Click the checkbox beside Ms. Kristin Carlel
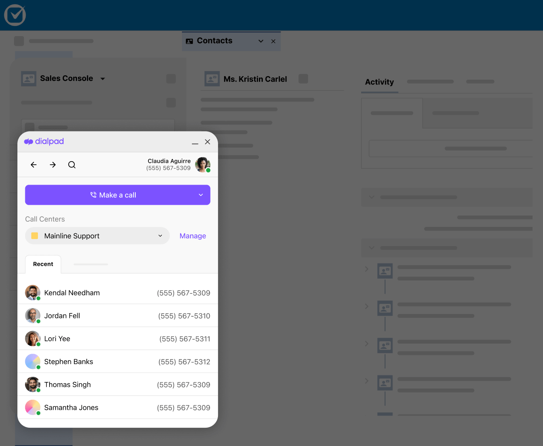 click(x=303, y=79)
